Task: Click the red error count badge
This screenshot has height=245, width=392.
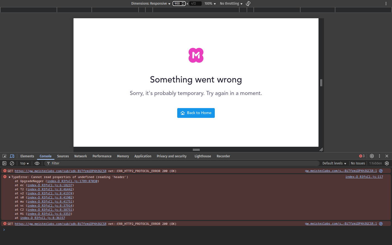Action: [362, 156]
